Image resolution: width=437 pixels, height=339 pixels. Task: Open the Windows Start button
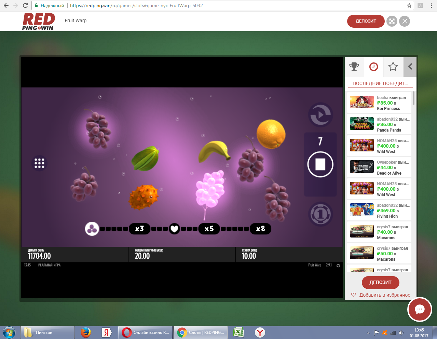point(9,333)
